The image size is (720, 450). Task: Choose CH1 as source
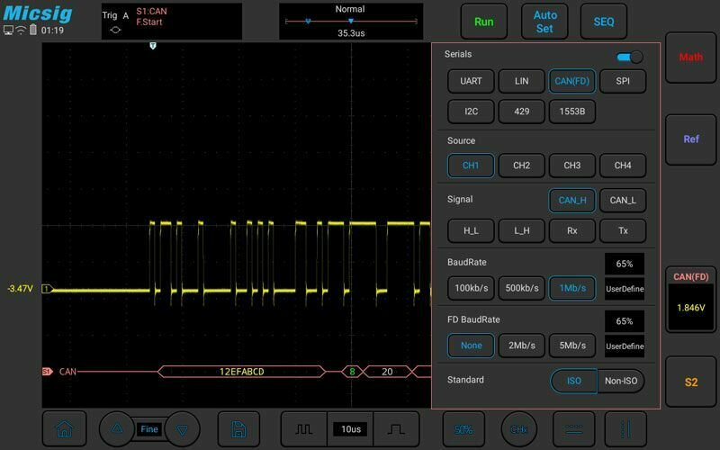(x=471, y=166)
